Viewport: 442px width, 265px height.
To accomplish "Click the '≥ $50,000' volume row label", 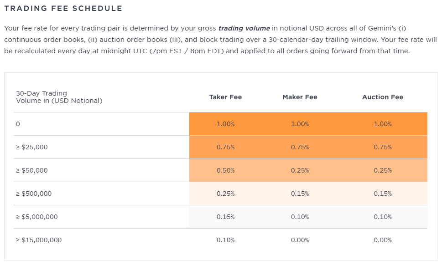I will point(32,170).
